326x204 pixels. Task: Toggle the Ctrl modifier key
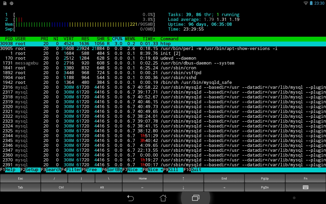point(61,187)
